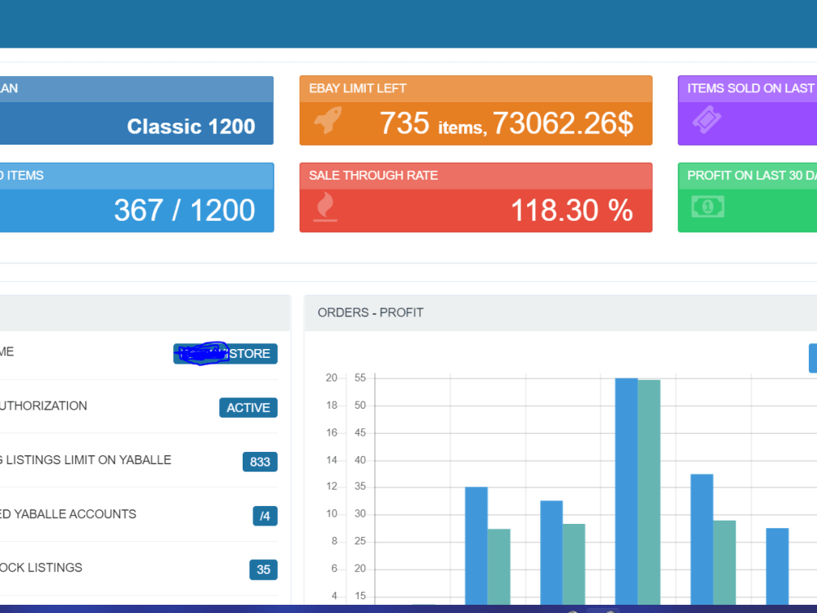Open the EBAY LIMIT LEFT card header
This screenshot has height=613, width=817.
[475, 88]
